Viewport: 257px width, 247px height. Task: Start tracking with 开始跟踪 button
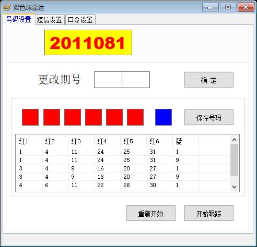point(209,213)
